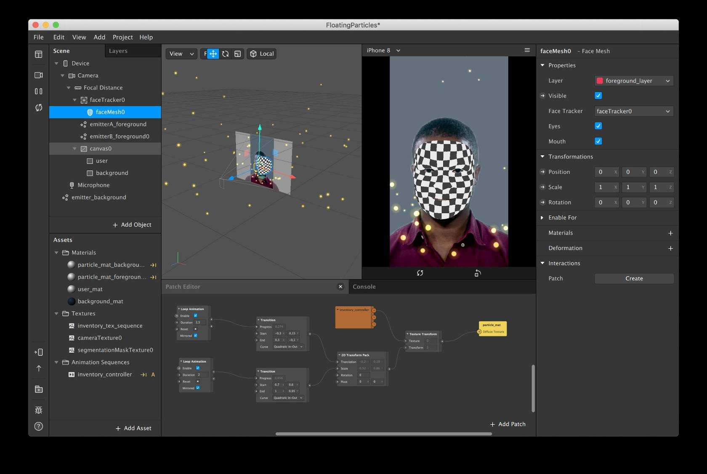Screen dimensions: 707x474
Task: Click the pause icon in left sidebar
Action: click(x=39, y=91)
